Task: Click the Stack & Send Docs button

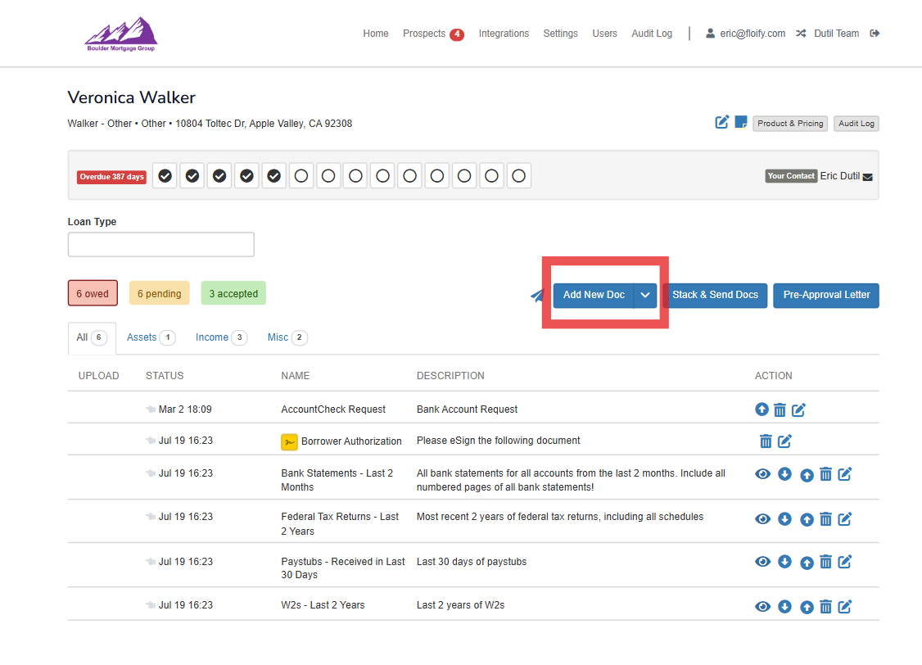Action: click(x=715, y=296)
